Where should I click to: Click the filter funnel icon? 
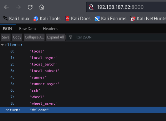71,37
